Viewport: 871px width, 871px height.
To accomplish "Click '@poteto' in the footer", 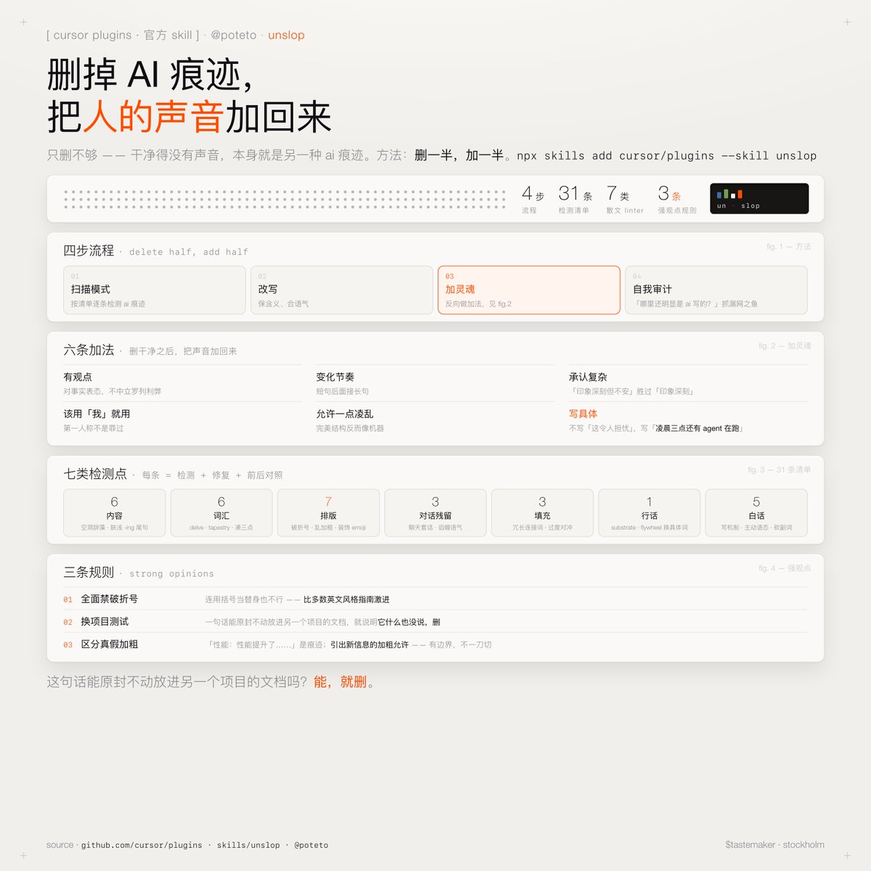I will (311, 845).
